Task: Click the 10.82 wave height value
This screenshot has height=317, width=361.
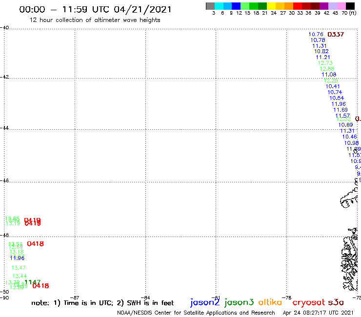Action: pyautogui.click(x=321, y=51)
